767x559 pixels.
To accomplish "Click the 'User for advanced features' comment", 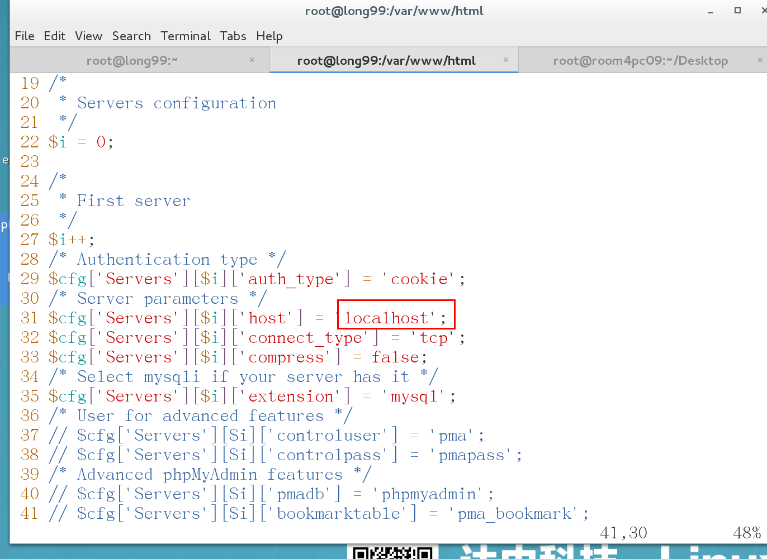I will click(200, 415).
